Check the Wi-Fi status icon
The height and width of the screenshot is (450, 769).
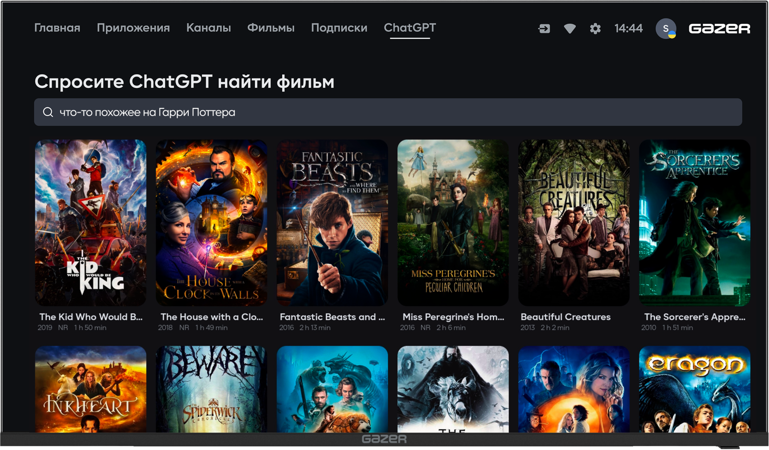[570, 29]
